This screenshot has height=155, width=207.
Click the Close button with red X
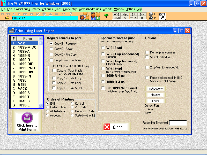click(x=117, y=127)
